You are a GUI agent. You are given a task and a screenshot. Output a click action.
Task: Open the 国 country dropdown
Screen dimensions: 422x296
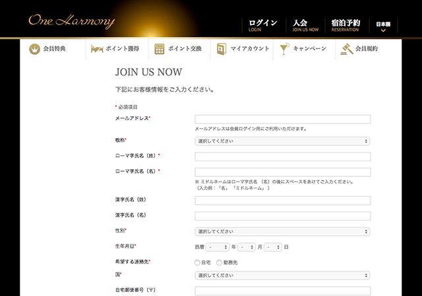tap(282, 276)
